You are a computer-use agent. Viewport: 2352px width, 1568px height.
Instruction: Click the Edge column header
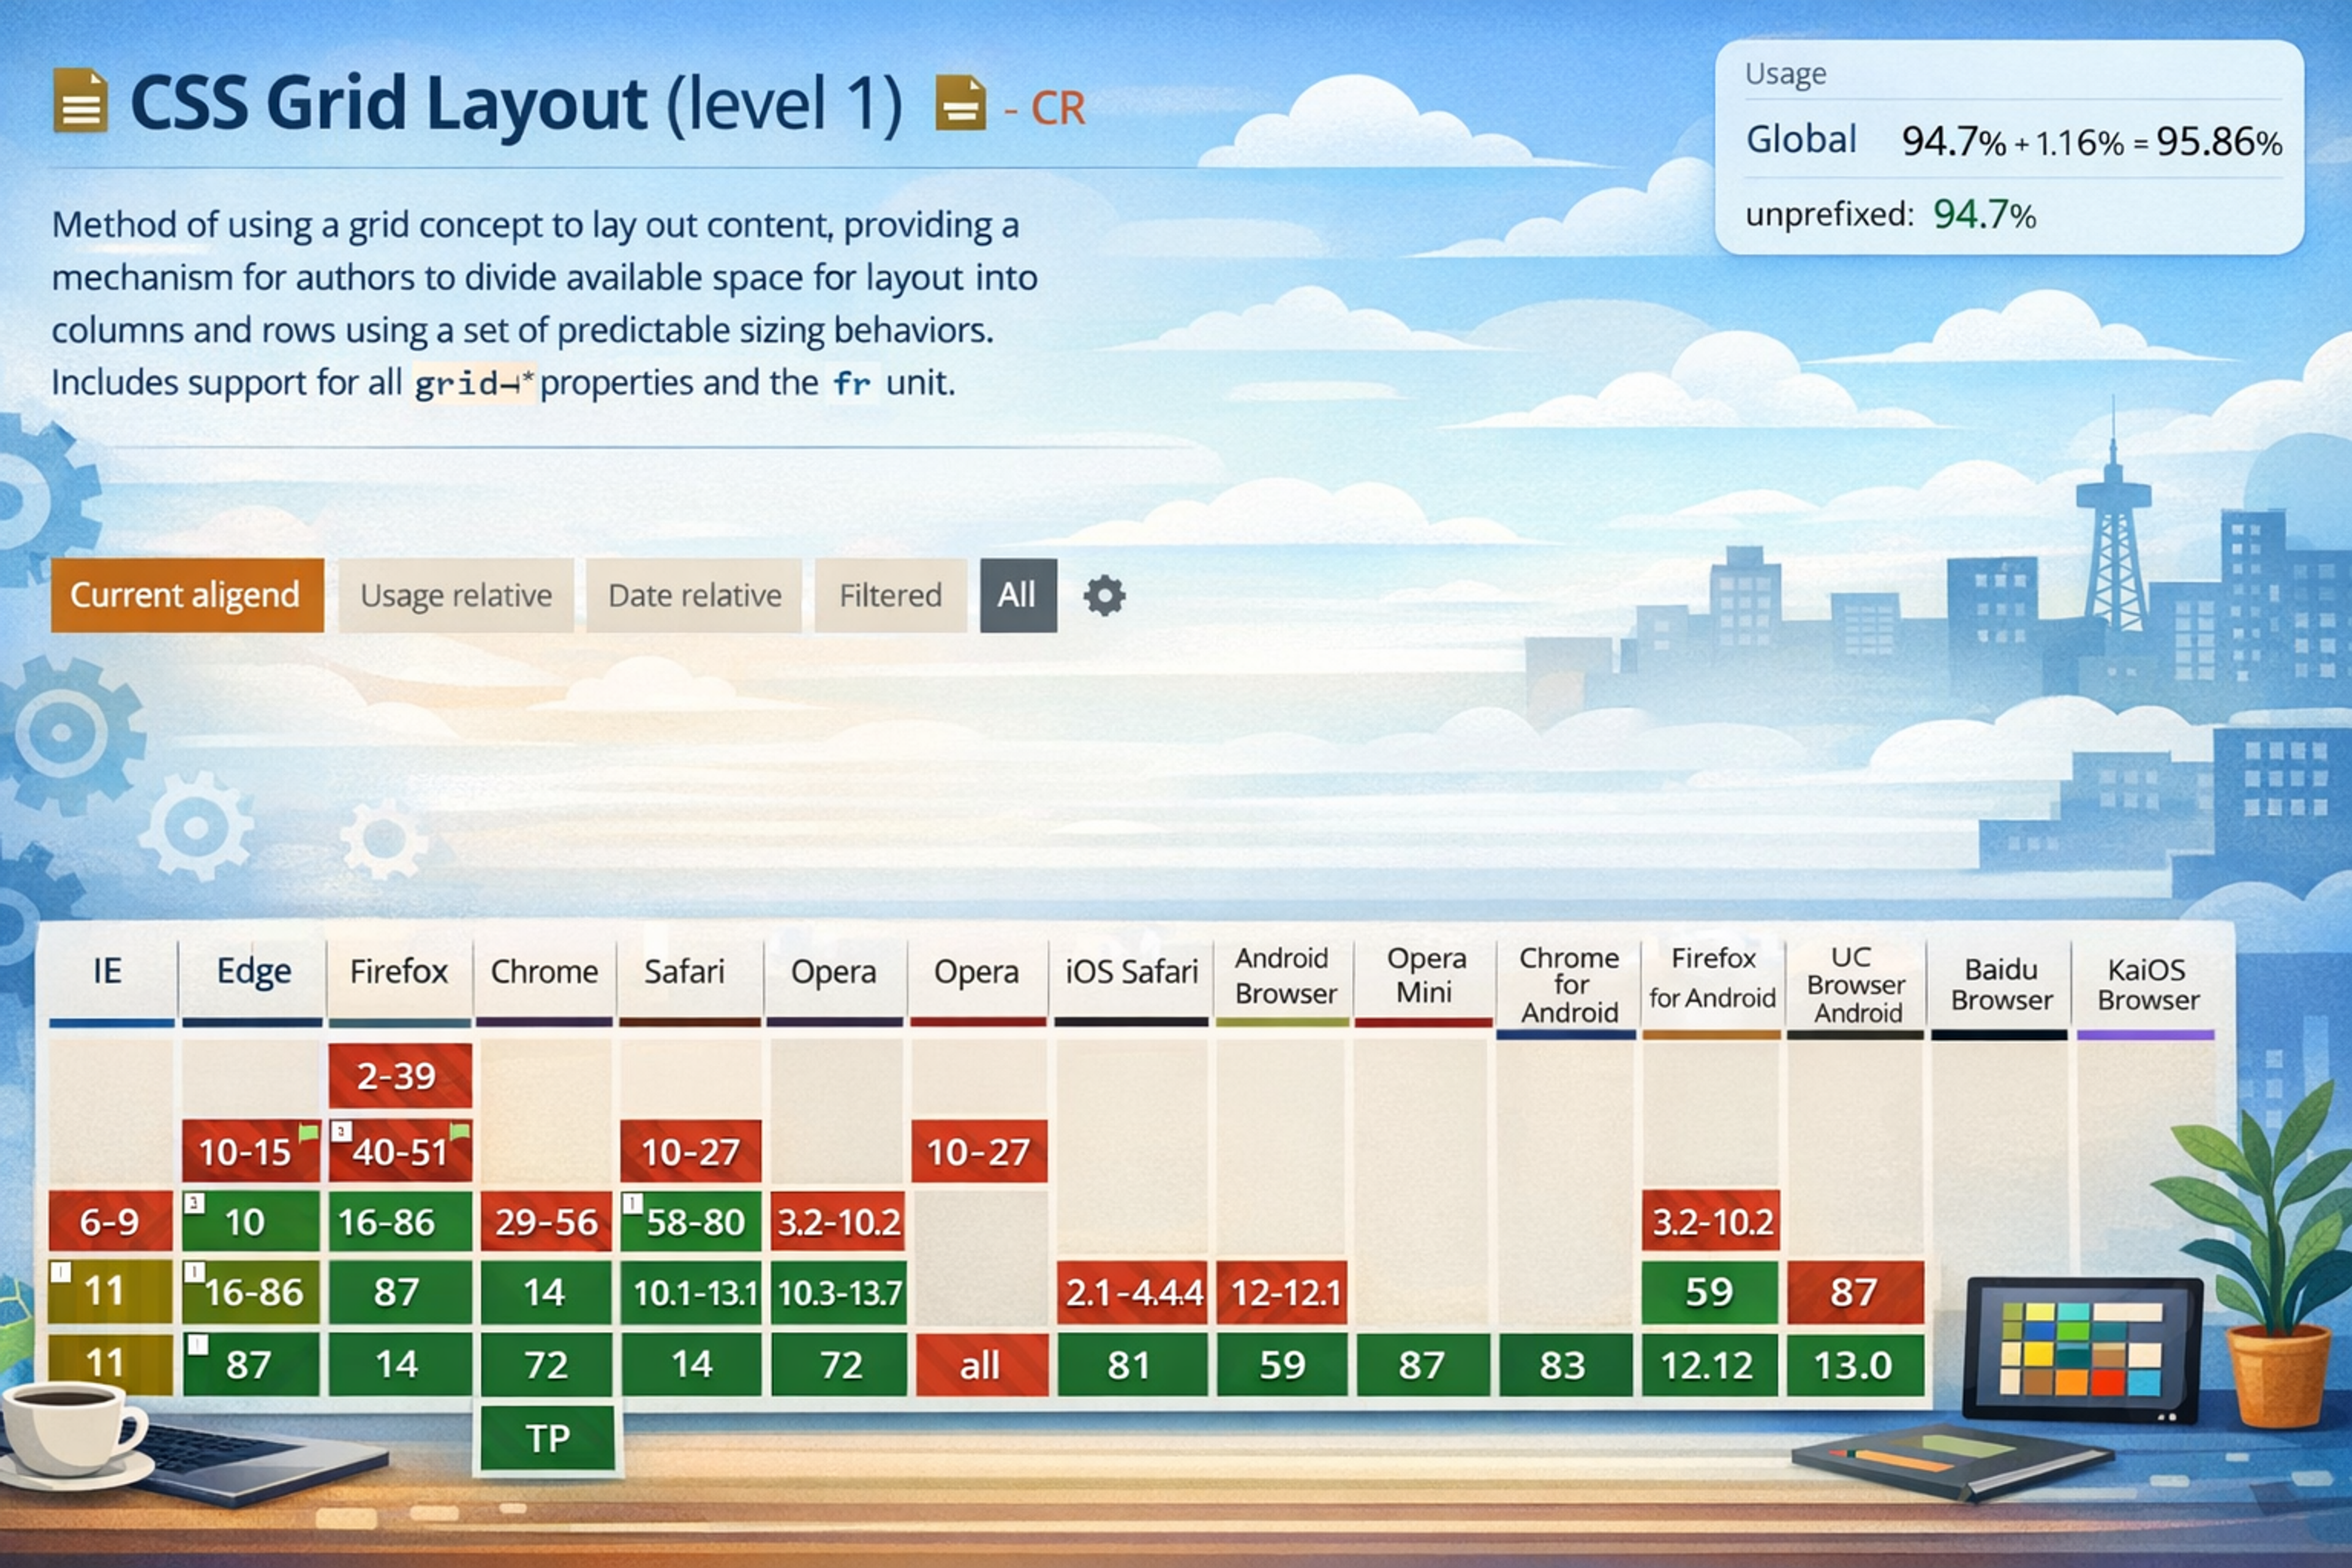(253, 971)
